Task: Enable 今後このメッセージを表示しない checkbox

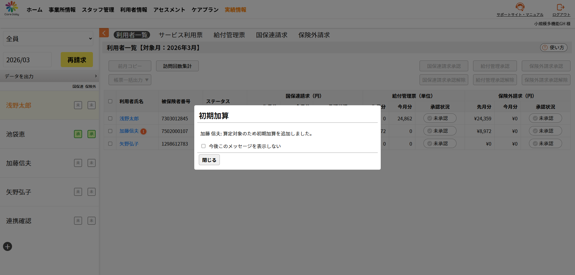Action: (x=204, y=146)
